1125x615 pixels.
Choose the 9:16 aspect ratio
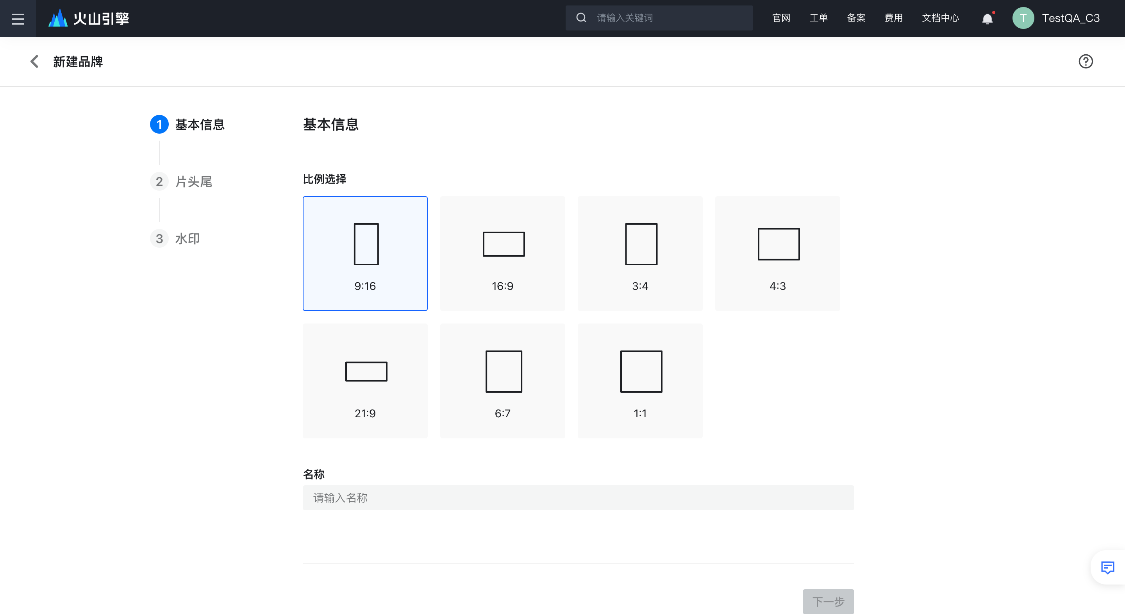pyautogui.click(x=365, y=253)
